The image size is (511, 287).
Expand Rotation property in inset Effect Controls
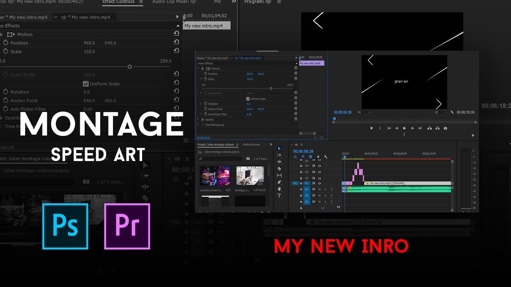(x=201, y=104)
